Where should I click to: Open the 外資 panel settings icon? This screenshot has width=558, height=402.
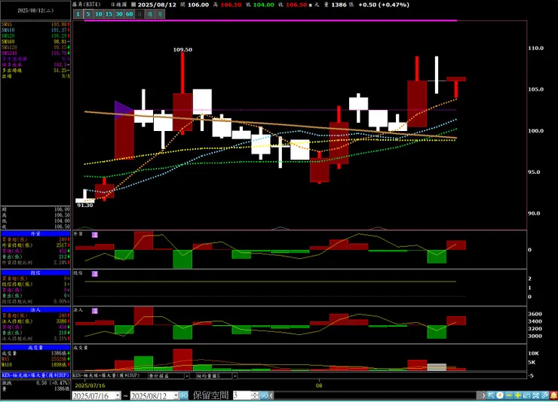[x=95, y=235]
